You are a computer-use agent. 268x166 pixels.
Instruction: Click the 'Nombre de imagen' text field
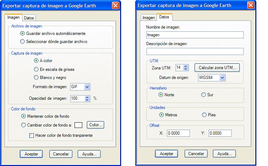(195, 35)
